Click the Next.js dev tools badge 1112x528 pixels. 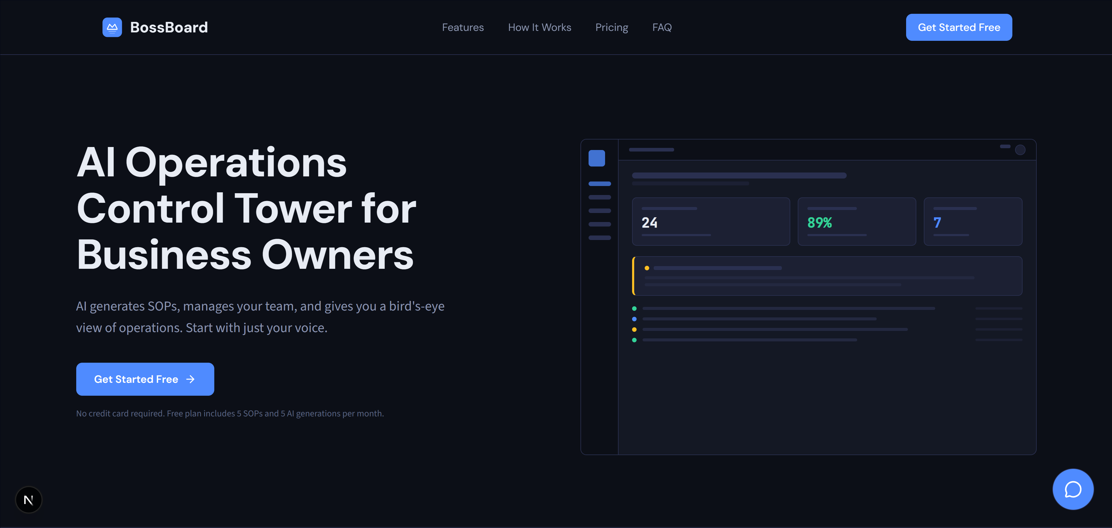coord(29,499)
